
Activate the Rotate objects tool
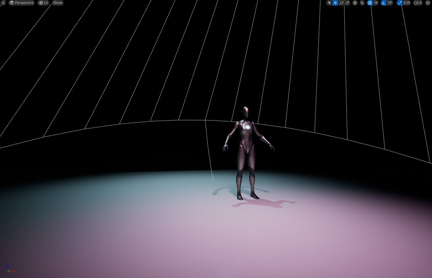pyautogui.click(x=341, y=3)
